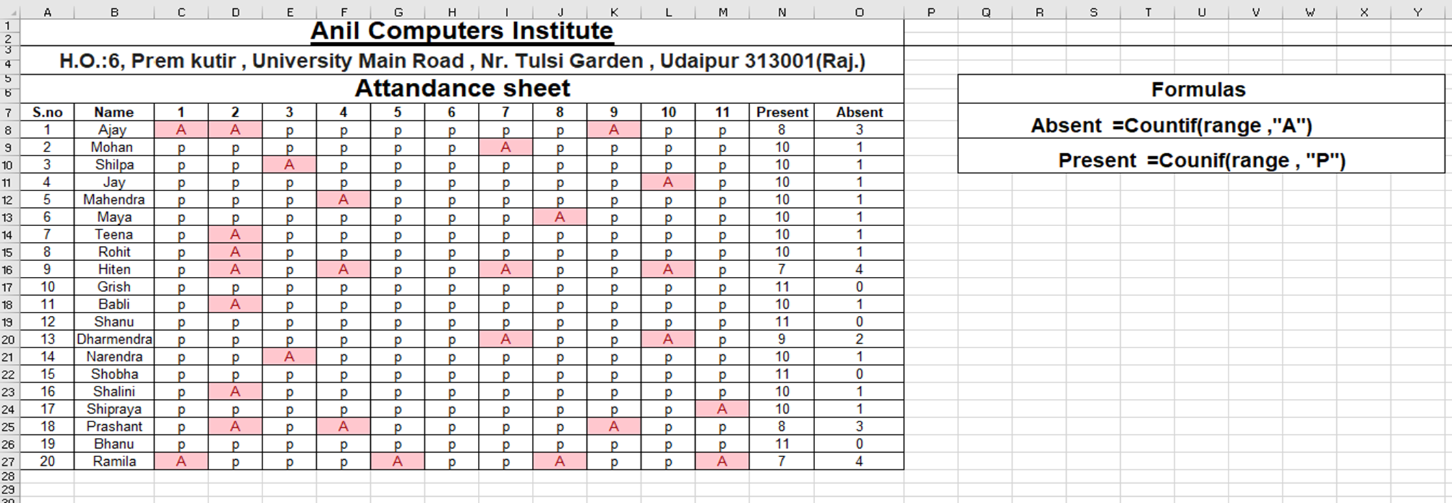Click the Attandance sheet heading cell

tap(461, 88)
